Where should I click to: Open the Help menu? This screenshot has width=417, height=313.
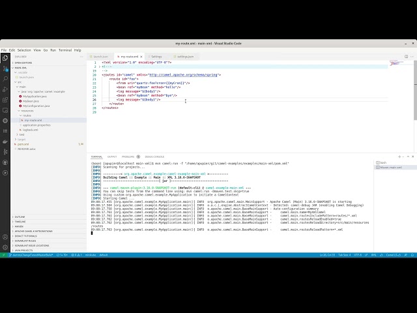(78, 50)
